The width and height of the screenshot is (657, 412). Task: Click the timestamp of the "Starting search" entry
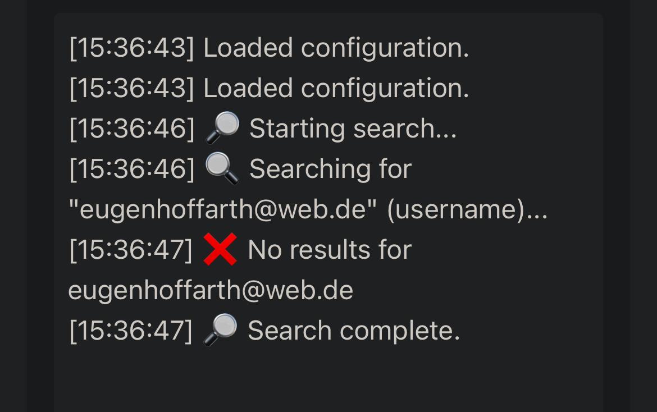click(x=131, y=129)
